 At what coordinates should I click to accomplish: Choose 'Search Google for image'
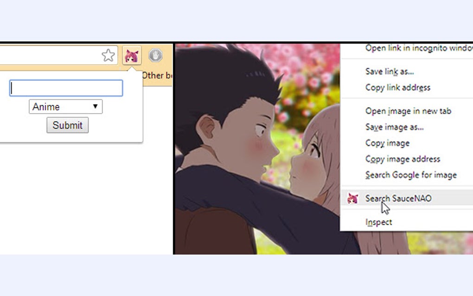(x=410, y=175)
